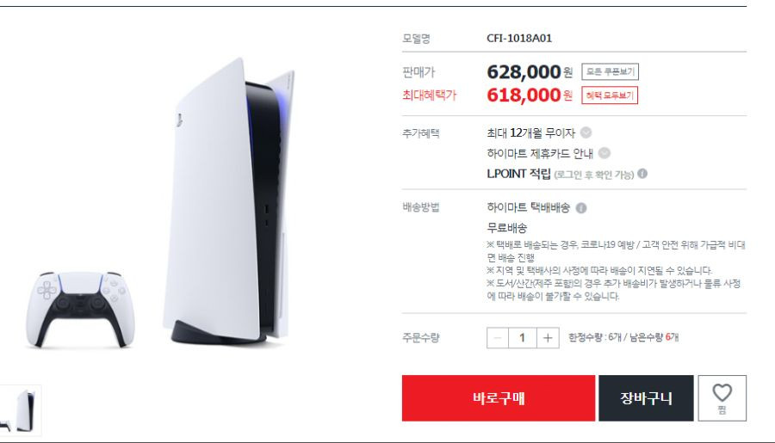Click the L.POINT 적립 text
The height and width of the screenshot is (443, 775).
(x=518, y=174)
